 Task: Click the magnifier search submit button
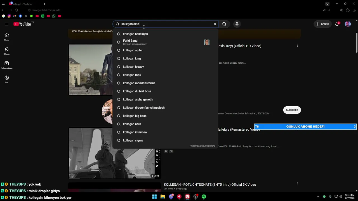click(x=224, y=24)
